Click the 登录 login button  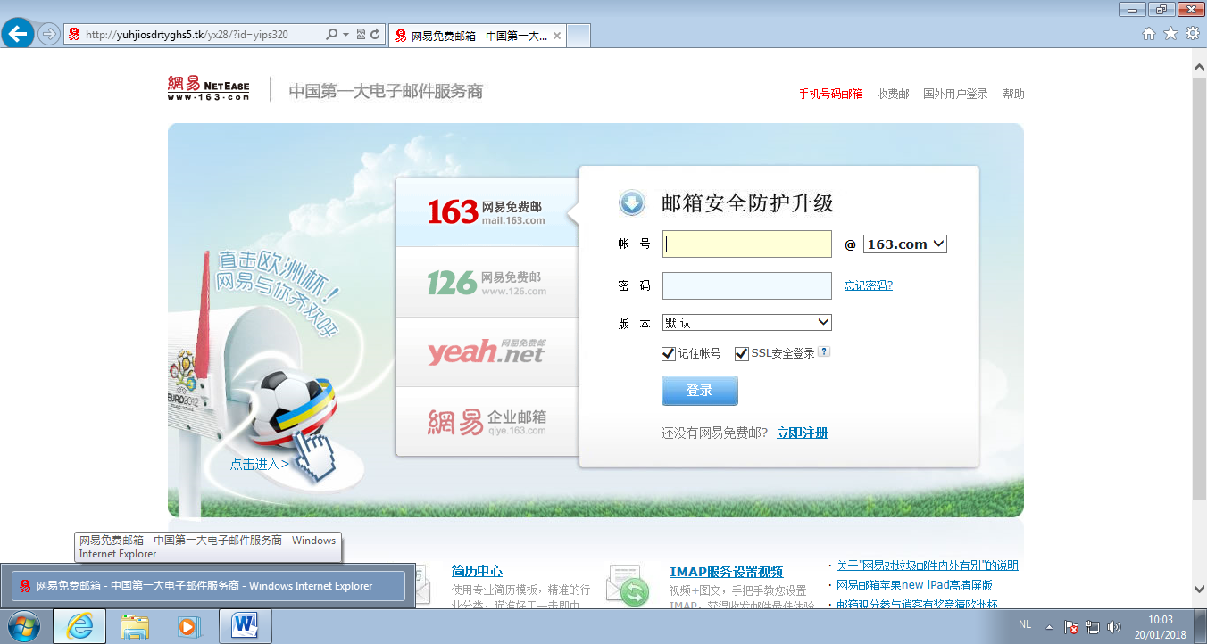(x=700, y=391)
